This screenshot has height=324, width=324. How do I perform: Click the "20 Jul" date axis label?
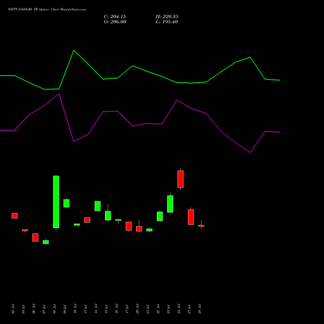click(x=137, y=308)
